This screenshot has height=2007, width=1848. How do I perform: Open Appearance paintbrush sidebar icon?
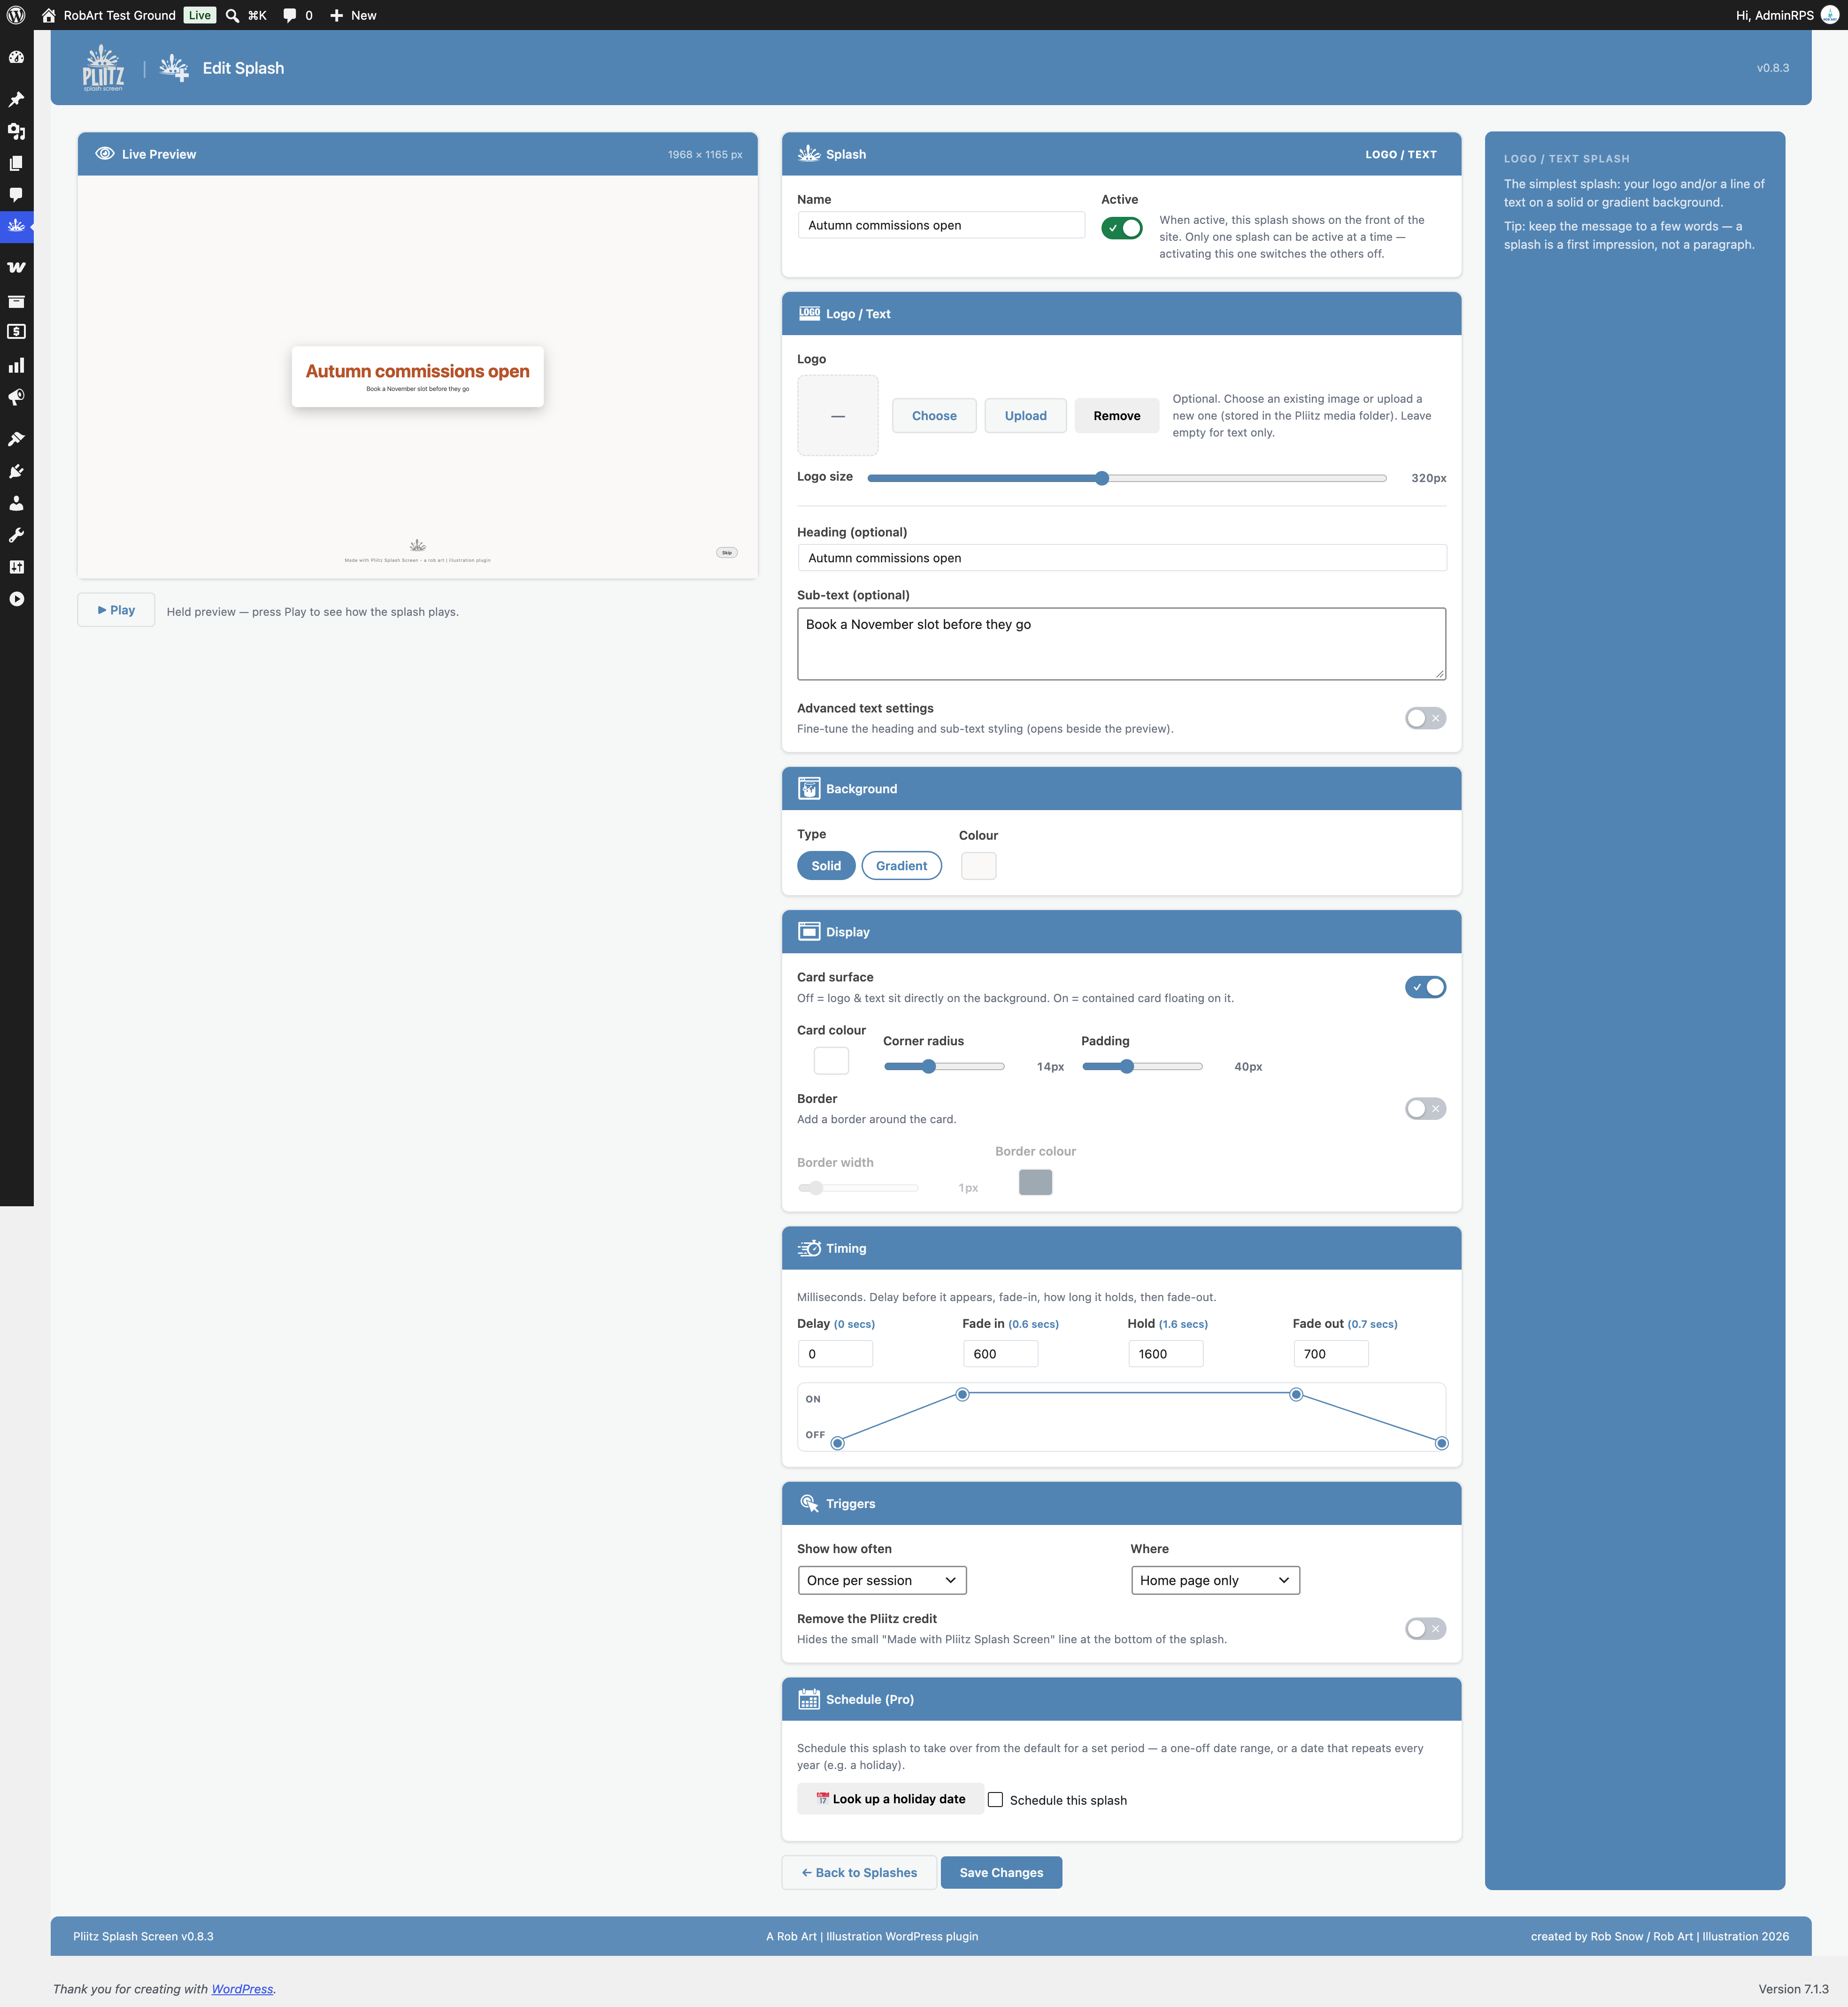click(x=16, y=439)
